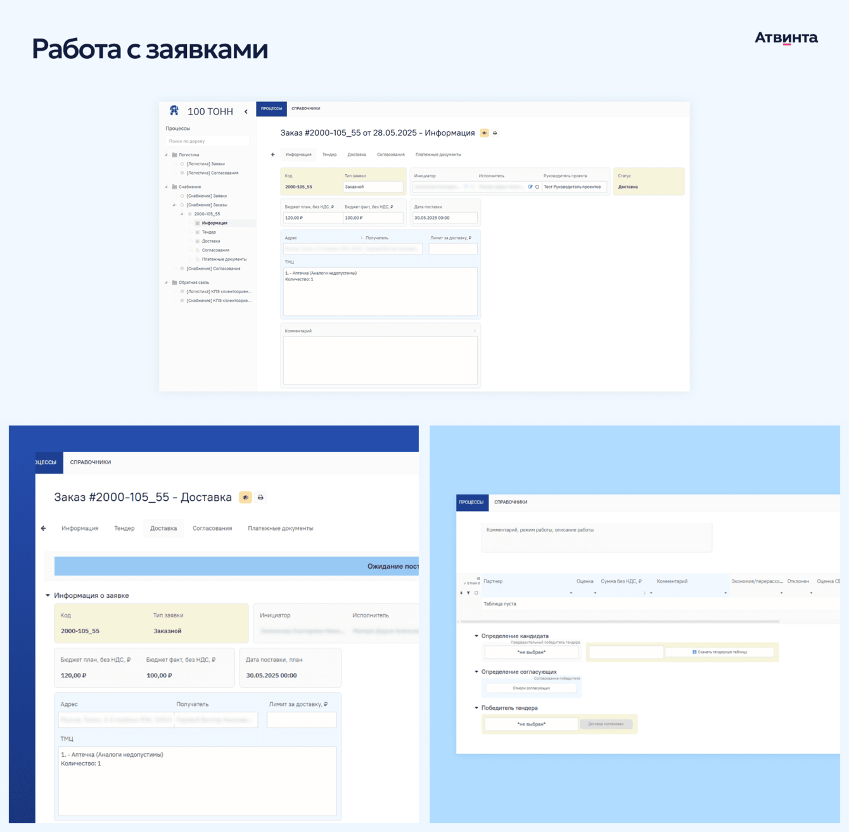Toggle the eye icon beside the Доставка order title
Viewport: 849px width, 832px height.
pos(245,498)
